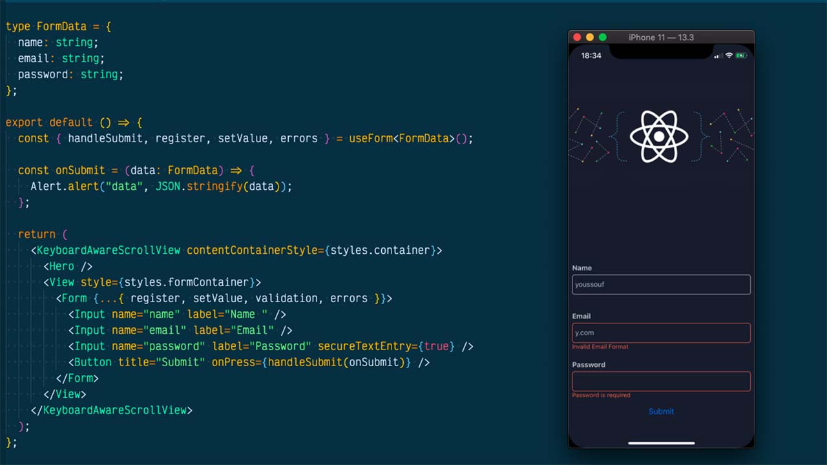Focus the Name input containing youssouf
Screen dimensions: 827x465
point(661,284)
